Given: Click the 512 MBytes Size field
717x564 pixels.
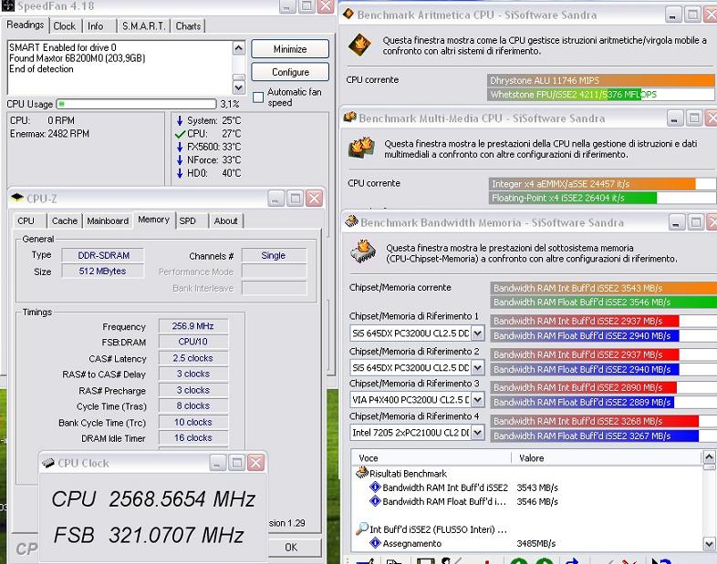Looking at the screenshot, I should click(103, 271).
